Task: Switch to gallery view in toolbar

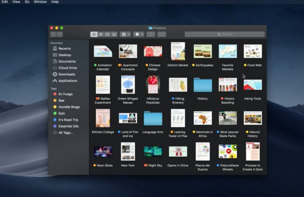Action: click(x=114, y=34)
